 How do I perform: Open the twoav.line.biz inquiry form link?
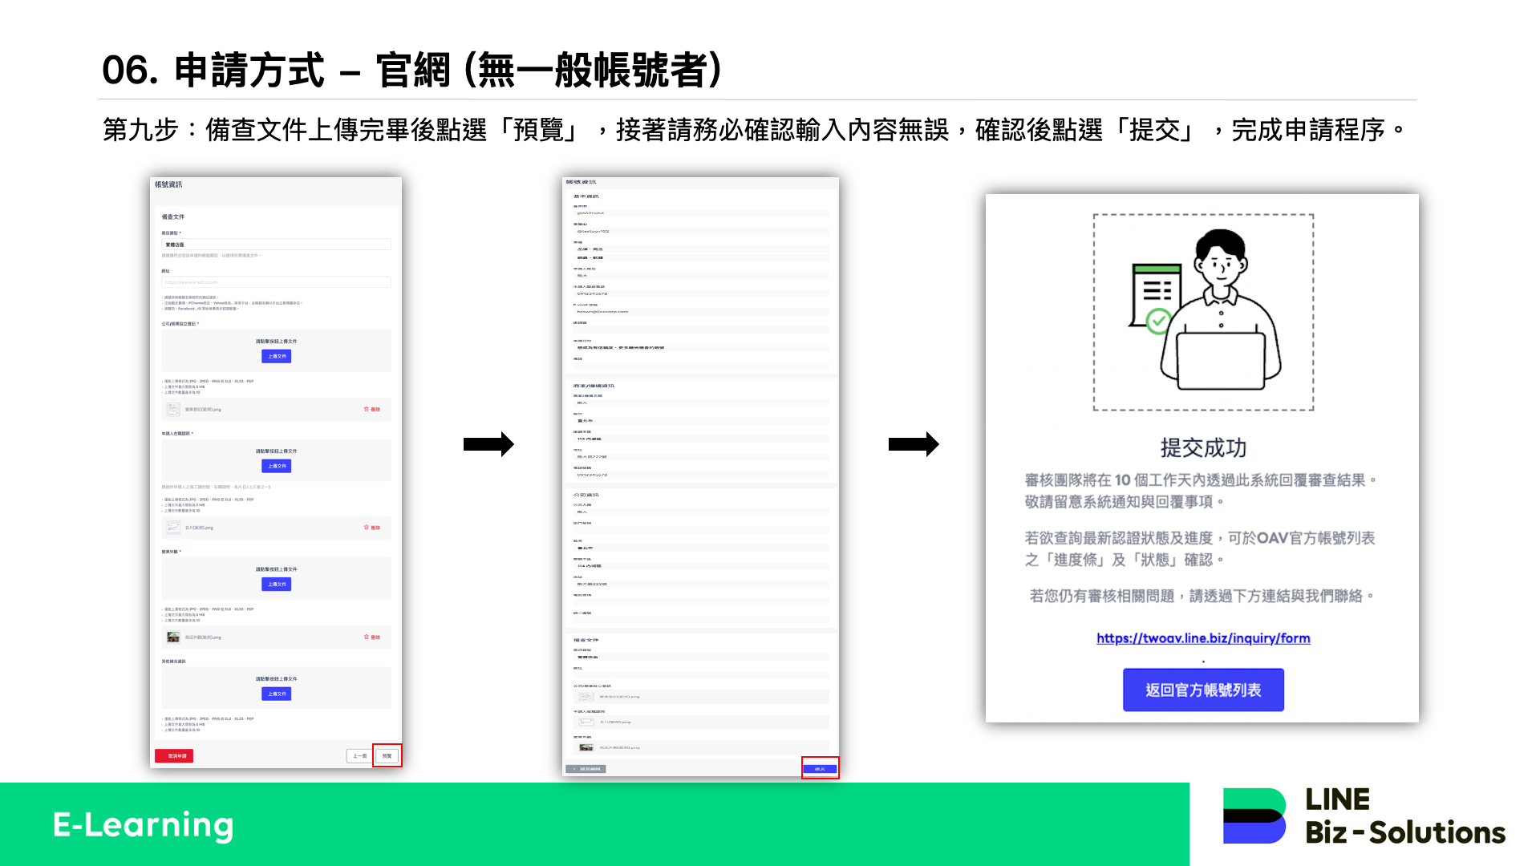[1203, 638]
